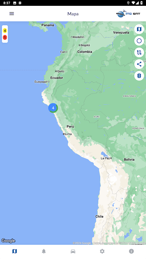The height and width of the screenshot is (259, 146).
Task: Open the route path button
Action: coord(139,52)
